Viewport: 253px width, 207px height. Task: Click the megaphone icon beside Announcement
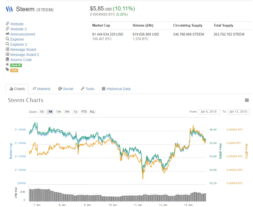pos(7,34)
